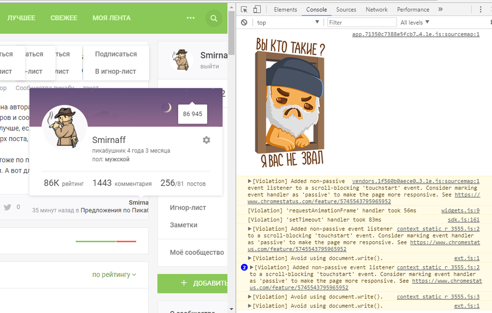Switch to the Network tab
Screen dimensions: 492x313
point(376,9)
